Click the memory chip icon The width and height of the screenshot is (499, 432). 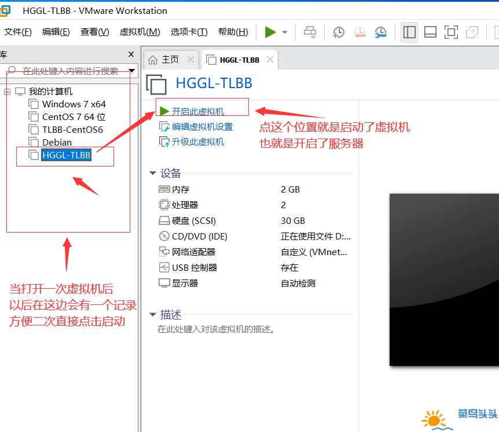164,190
